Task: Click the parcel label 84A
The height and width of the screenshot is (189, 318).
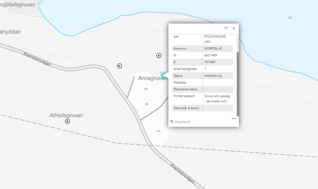Action: point(159,131)
